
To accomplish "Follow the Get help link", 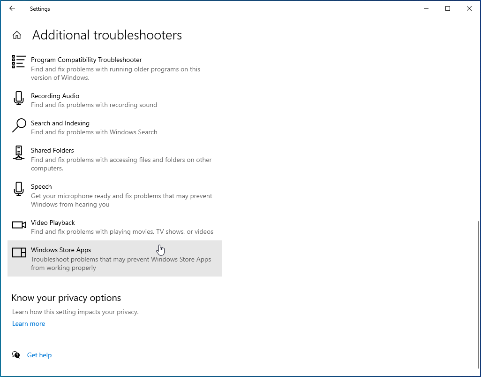I will point(39,355).
